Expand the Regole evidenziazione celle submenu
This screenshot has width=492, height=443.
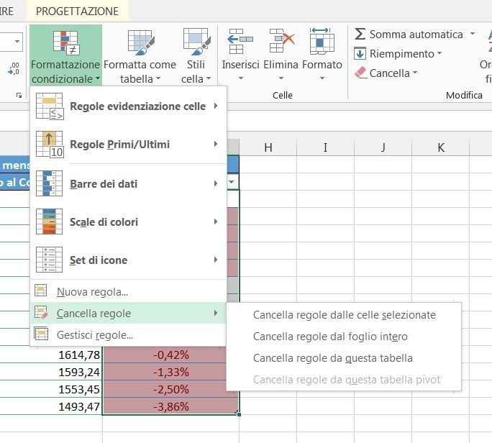128,106
